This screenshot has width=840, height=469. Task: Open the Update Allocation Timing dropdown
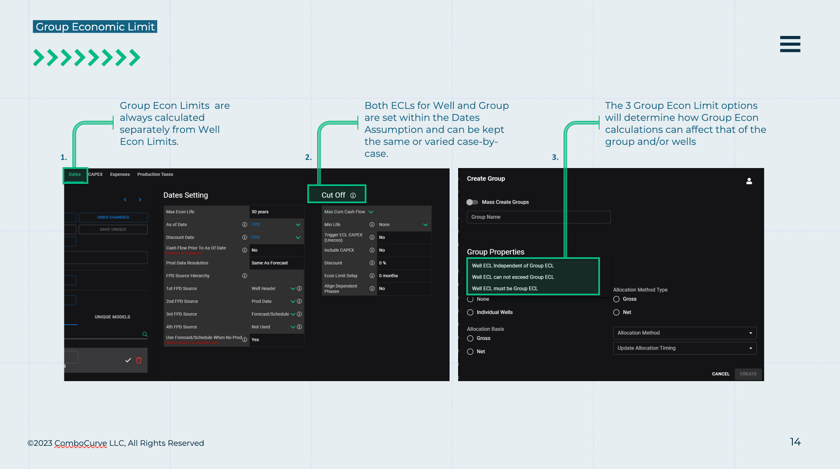coord(684,348)
